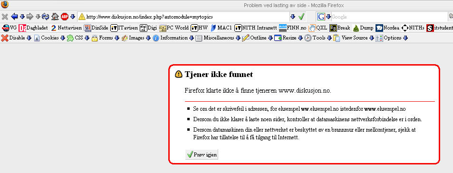Open the DinSide bookmark
The width and height of the screenshot is (453, 173).
click(96, 28)
